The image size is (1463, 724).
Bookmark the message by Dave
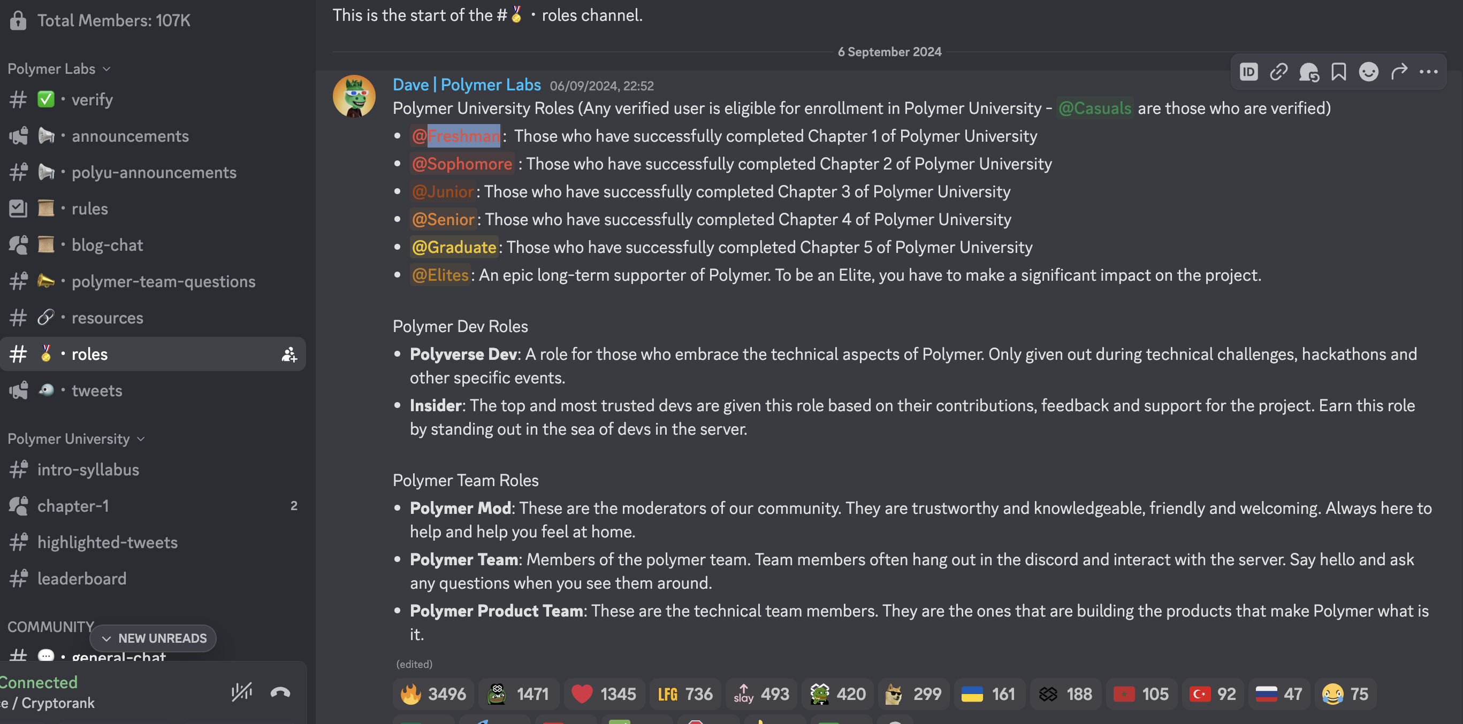1339,72
